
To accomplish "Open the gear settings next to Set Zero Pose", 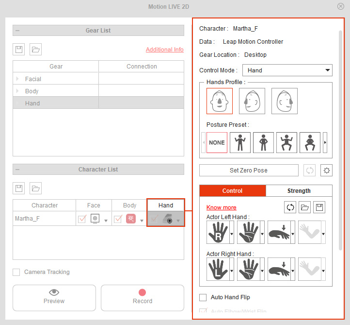I will pos(326,171).
